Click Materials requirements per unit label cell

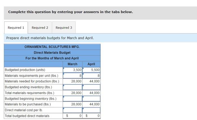(33, 76)
